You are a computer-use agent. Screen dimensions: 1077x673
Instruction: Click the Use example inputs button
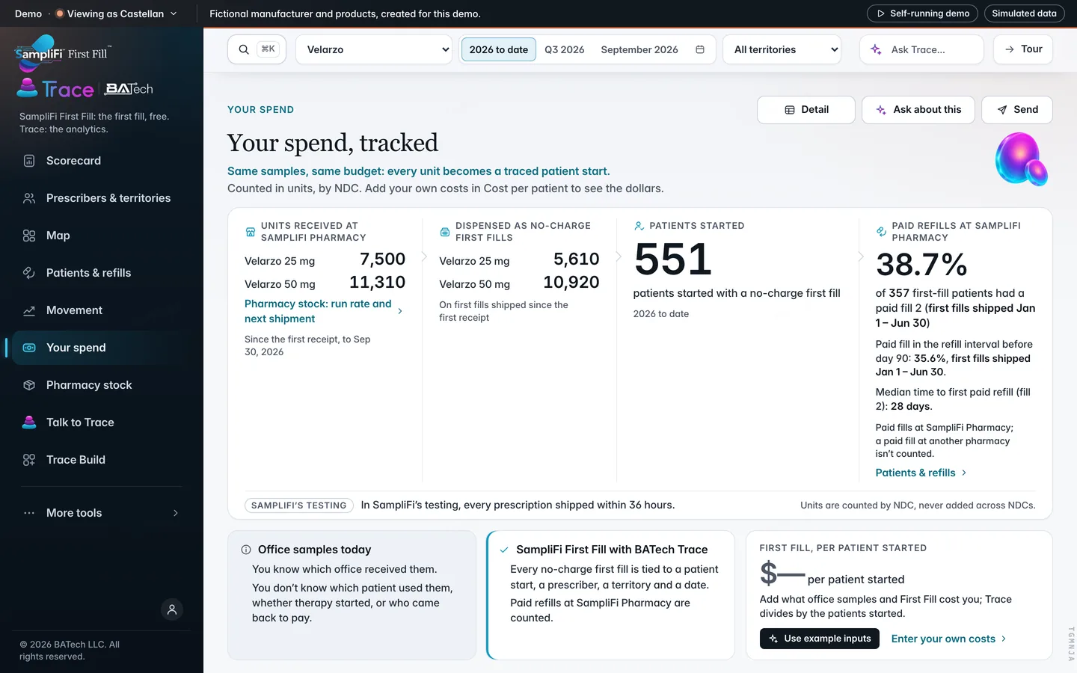[x=820, y=639]
